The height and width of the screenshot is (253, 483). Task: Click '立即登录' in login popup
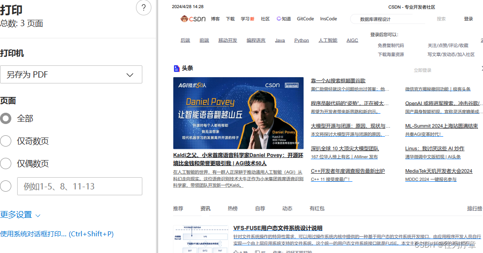click(422, 70)
